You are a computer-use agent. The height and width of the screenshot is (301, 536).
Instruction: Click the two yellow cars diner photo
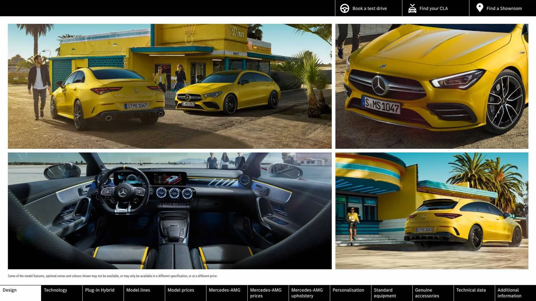click(170, 86)
